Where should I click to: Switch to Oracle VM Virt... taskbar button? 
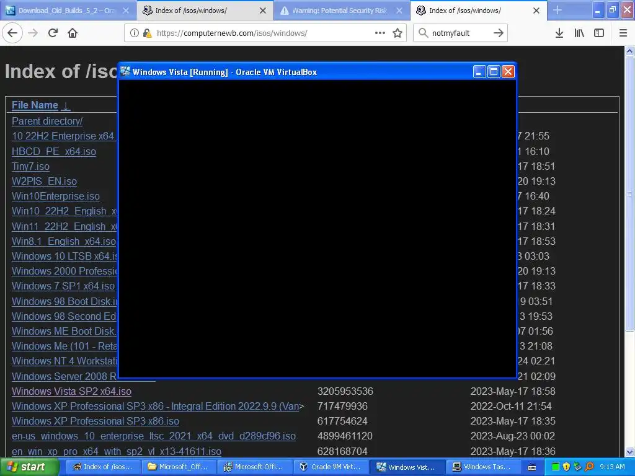[331, 467]
